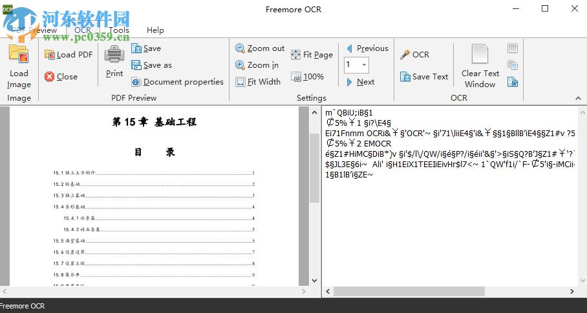The height and width of the screenshot is (313, 587).
Task: Open the Tools tab
Action: coord(119,30)
